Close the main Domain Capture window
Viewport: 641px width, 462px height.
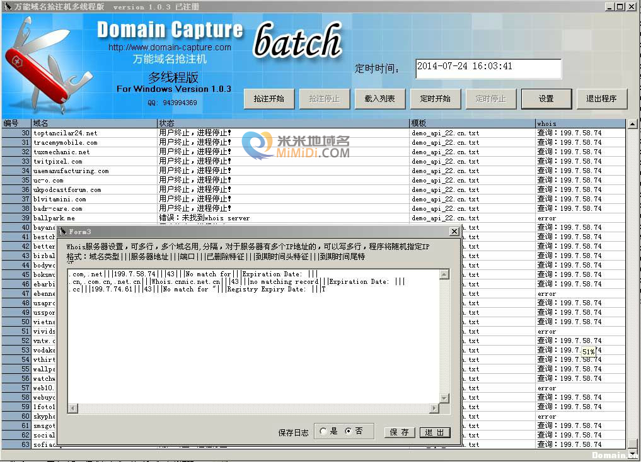pyautogui.click(x=631, y=6)
